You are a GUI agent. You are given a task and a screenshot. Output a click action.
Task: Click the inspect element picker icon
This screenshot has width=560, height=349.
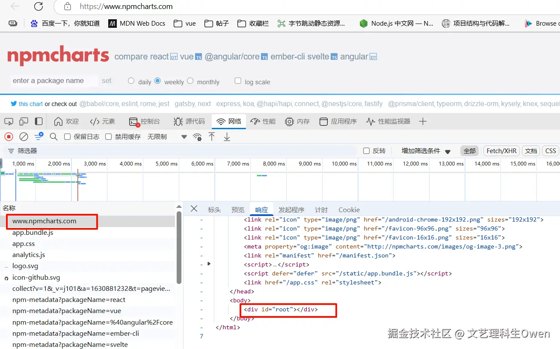pos(8,121)
